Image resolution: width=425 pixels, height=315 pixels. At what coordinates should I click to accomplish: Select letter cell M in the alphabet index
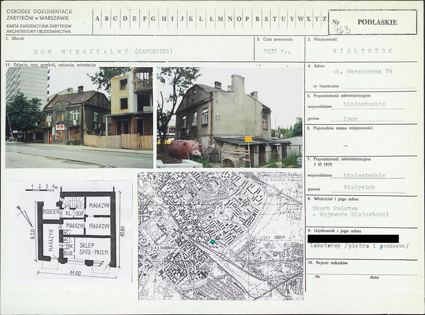coord(221,19)
